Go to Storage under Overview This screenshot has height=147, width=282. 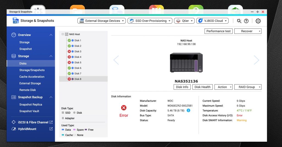click(25, 42)
